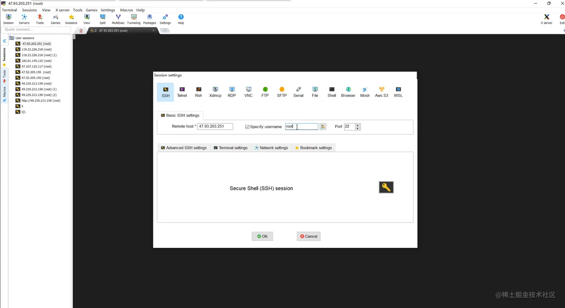Image resolution: width=565 pixels, height=308 pixels.
Task: Switch to Advanced SSH settings tab
Action: point(183,148)
